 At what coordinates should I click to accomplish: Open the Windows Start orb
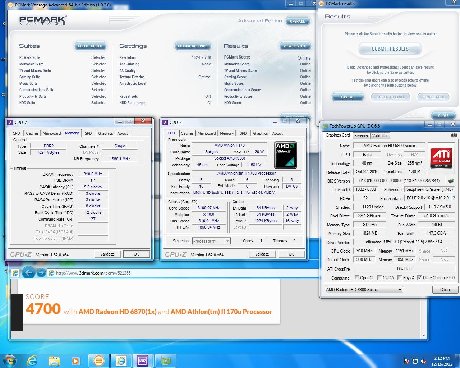9,360
